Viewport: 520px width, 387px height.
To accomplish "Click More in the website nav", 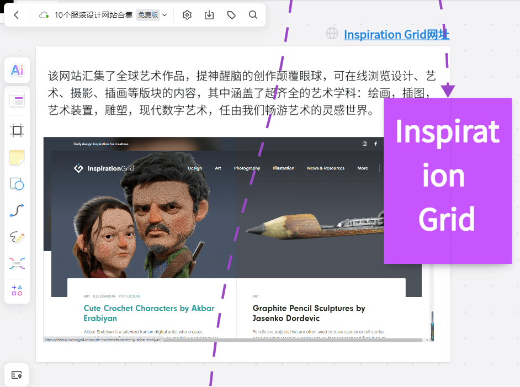I will 363,168.
